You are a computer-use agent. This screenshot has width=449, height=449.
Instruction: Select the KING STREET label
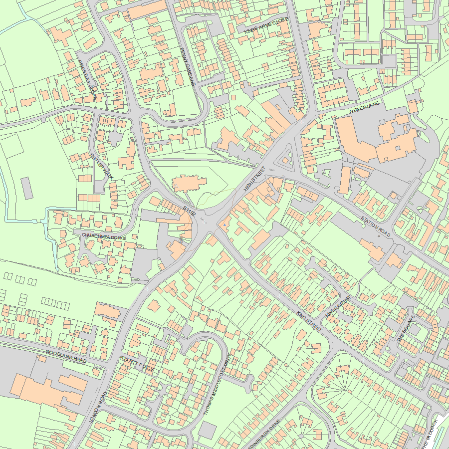[309, 322]
